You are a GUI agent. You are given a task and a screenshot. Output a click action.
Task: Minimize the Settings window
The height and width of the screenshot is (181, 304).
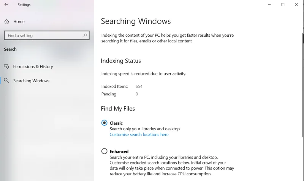269,5
